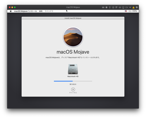Click the circled X cancel button
146x118 pixels.
[73, 89]
